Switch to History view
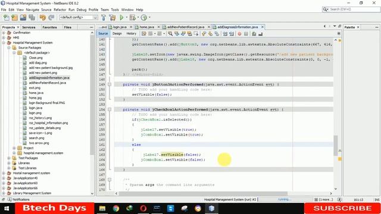This screenshot has width=381, height=214. tap(131, 33)
